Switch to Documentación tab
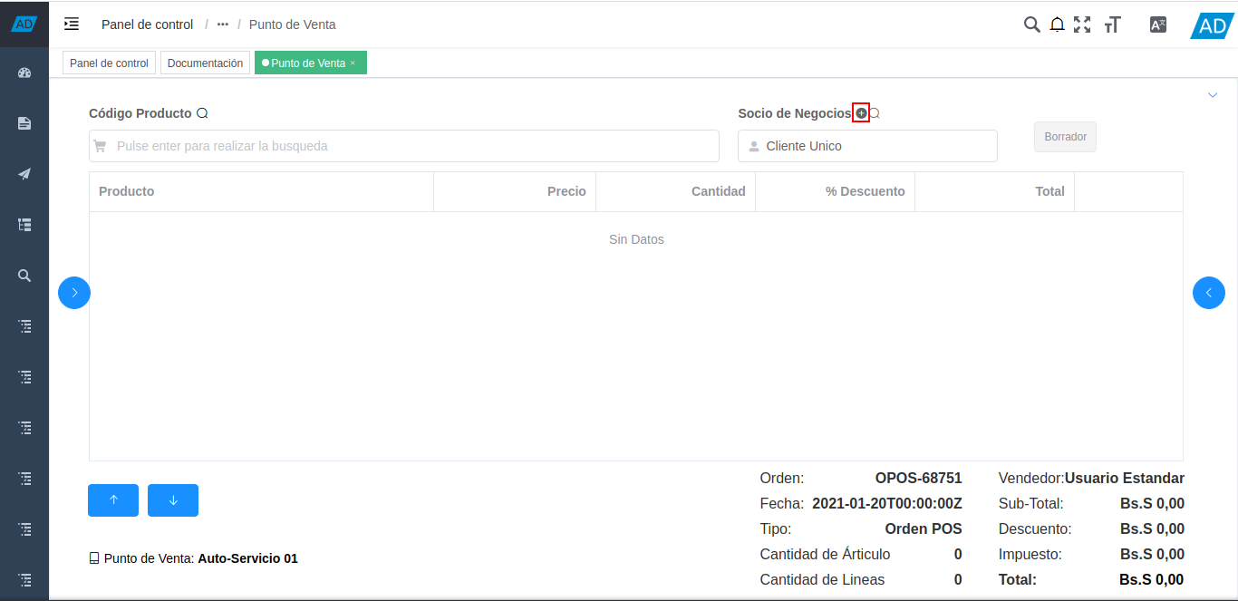Screen dimensions: 1238x601 [x=205, y=63]
